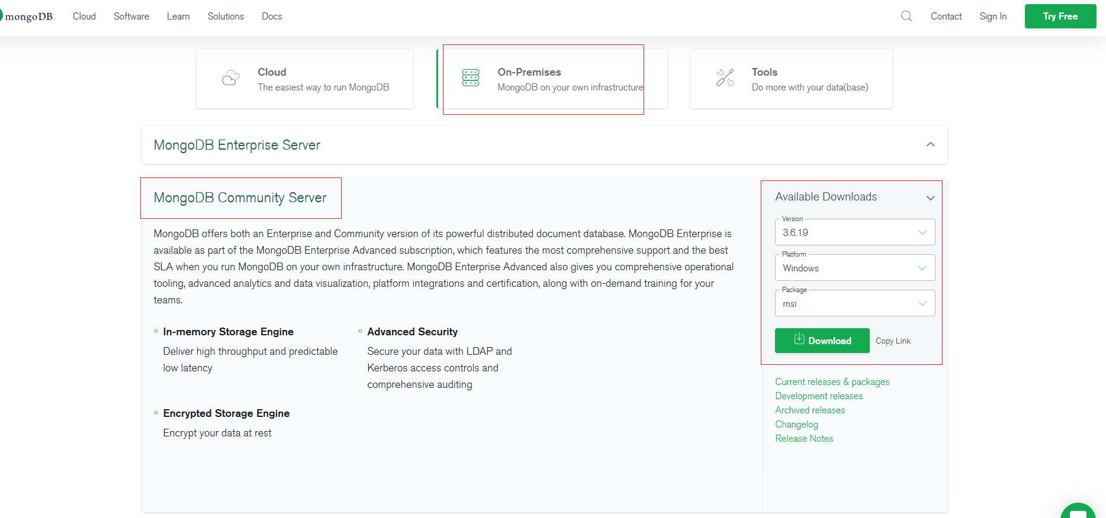This screenshot has height=518, width=1106.
Task: Click the Try Free button
Action: pos(1060,17)
